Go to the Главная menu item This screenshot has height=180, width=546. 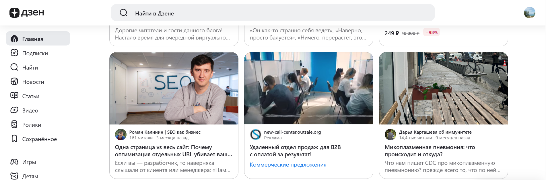pyautogui.click(x=38, y=38)
